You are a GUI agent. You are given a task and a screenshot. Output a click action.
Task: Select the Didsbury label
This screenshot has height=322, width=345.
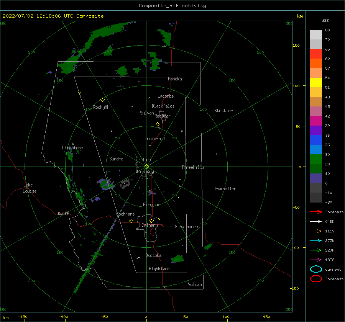[145, 172]
